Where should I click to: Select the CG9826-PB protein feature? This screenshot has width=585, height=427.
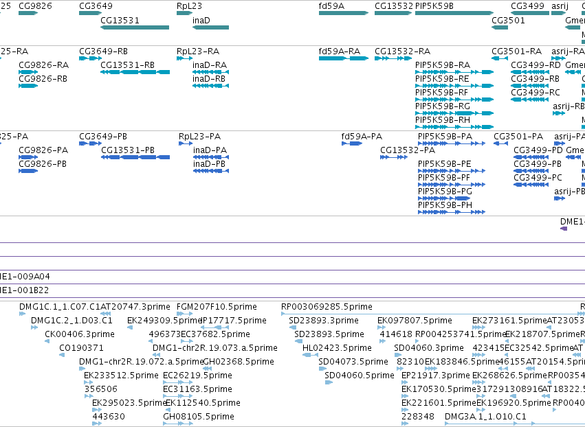(x=28, y=171)
